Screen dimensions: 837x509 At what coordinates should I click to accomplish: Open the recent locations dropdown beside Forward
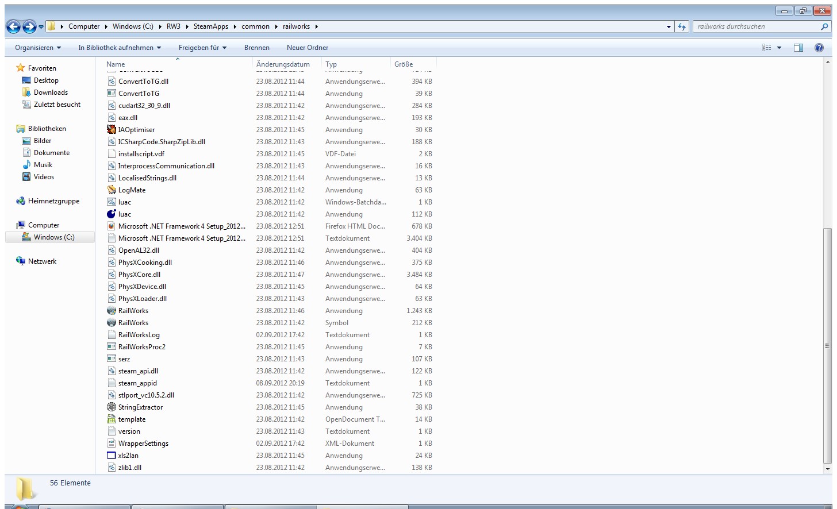tap(41, 27)
